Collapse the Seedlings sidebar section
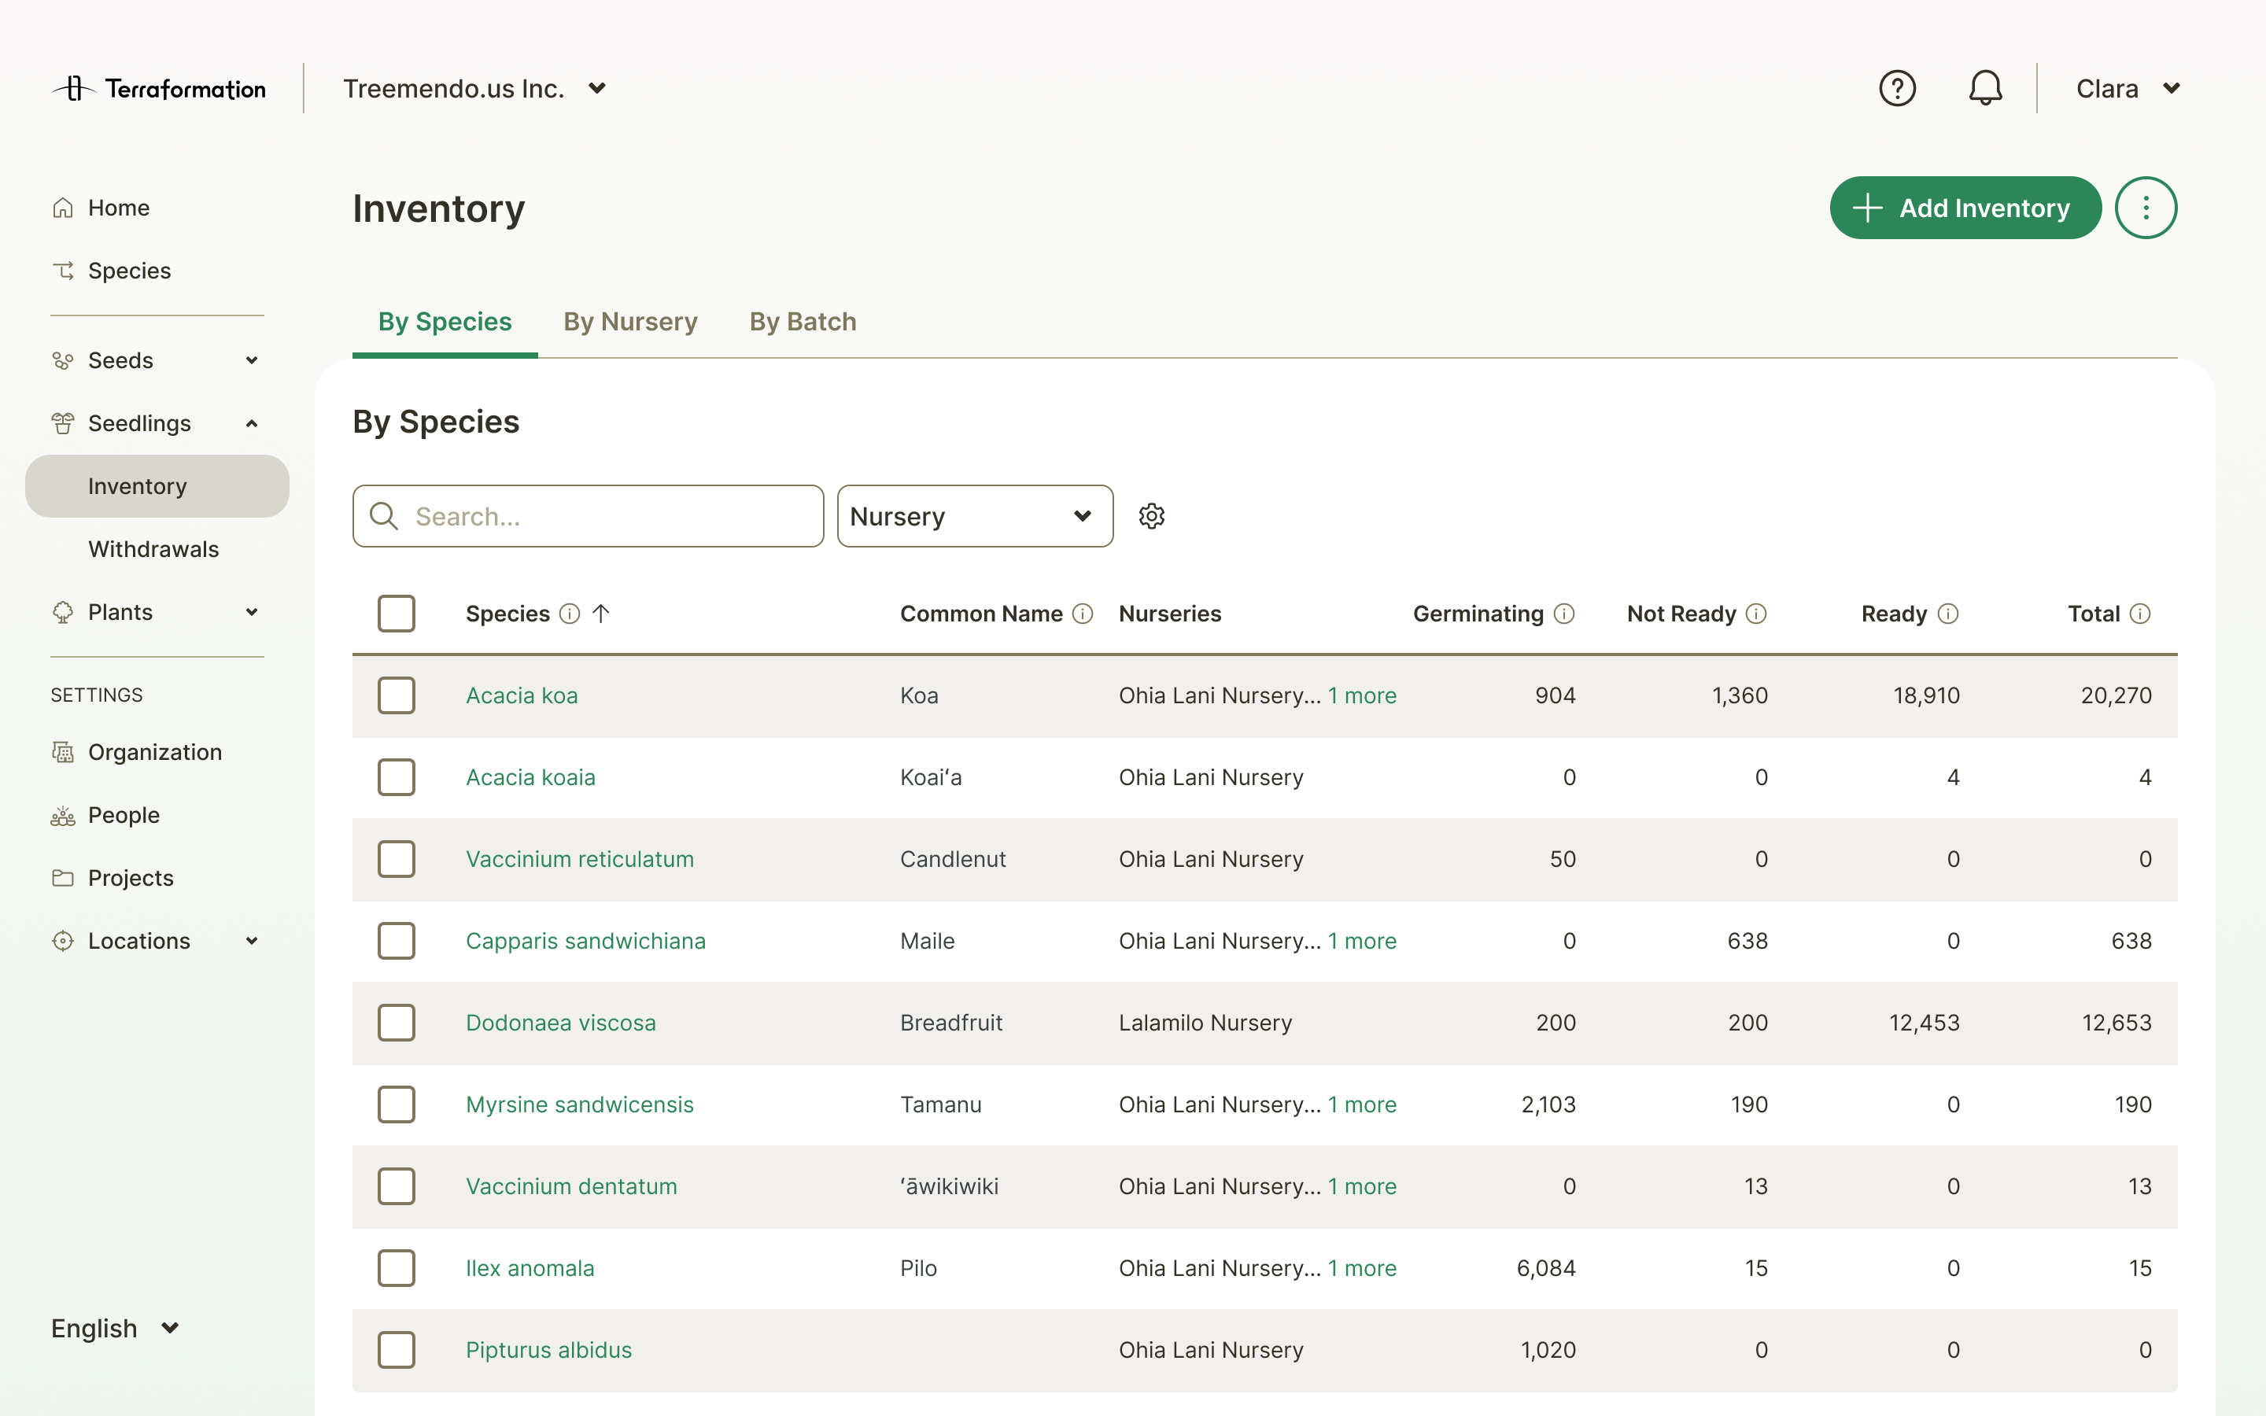The width and height of the screenshot is (2266, 1416). click(251, 423)
